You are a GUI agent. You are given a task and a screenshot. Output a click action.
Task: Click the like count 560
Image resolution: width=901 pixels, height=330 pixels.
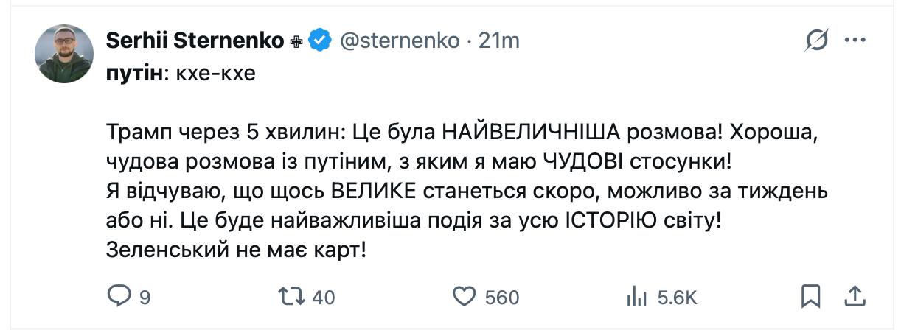502,298
